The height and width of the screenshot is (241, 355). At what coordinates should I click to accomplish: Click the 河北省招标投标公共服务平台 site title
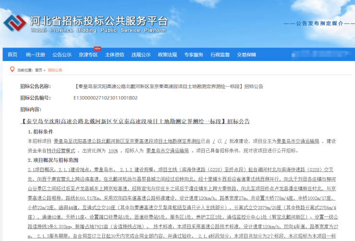[99, 21]
